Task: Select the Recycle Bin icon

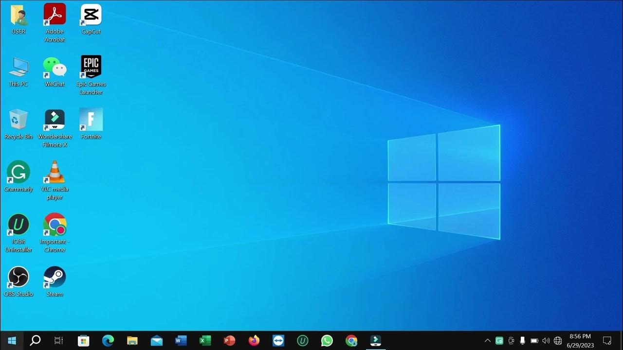Action: tap(18, 124)
